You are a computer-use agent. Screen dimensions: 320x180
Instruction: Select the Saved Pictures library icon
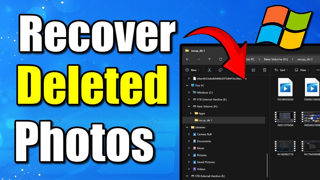tap(194, 162)
